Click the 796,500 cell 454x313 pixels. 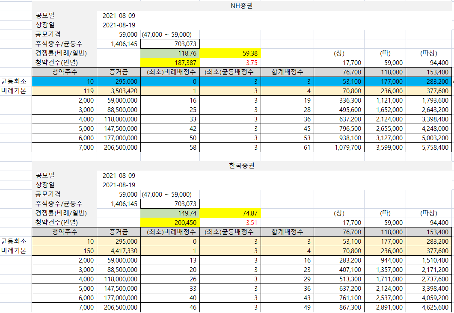click(339, 129)
